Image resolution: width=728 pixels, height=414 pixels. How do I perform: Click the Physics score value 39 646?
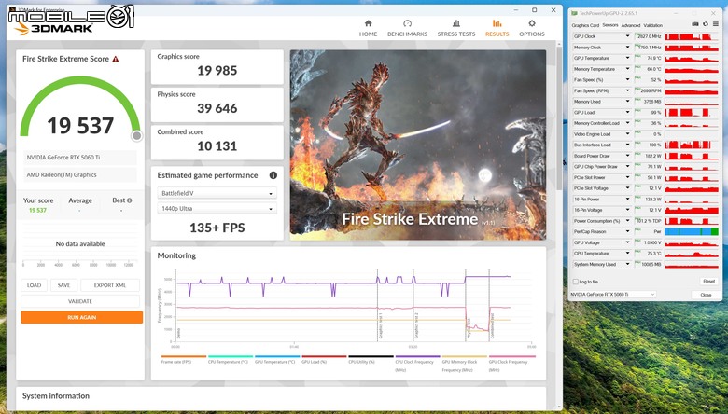pos(217,108)
